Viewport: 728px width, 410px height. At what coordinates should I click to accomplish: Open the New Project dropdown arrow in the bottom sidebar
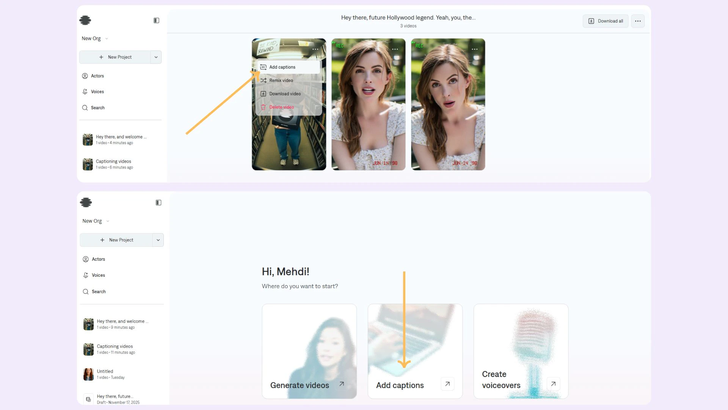pyautogui.click(x=158, y=240)
